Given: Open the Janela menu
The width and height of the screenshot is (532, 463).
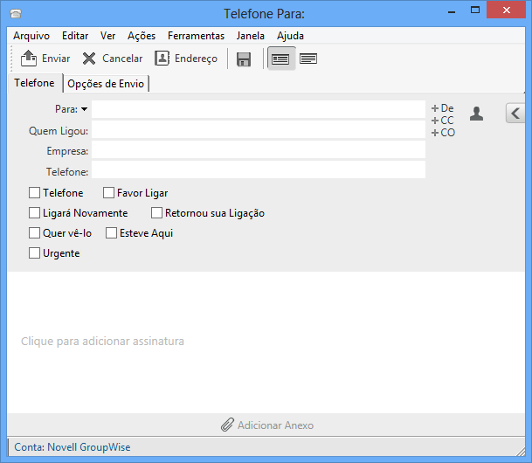Looking at the screenshot, I should pos(251,36).
